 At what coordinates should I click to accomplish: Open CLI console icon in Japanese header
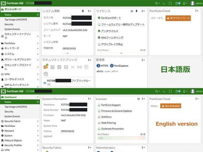click(x=164, y=3)
